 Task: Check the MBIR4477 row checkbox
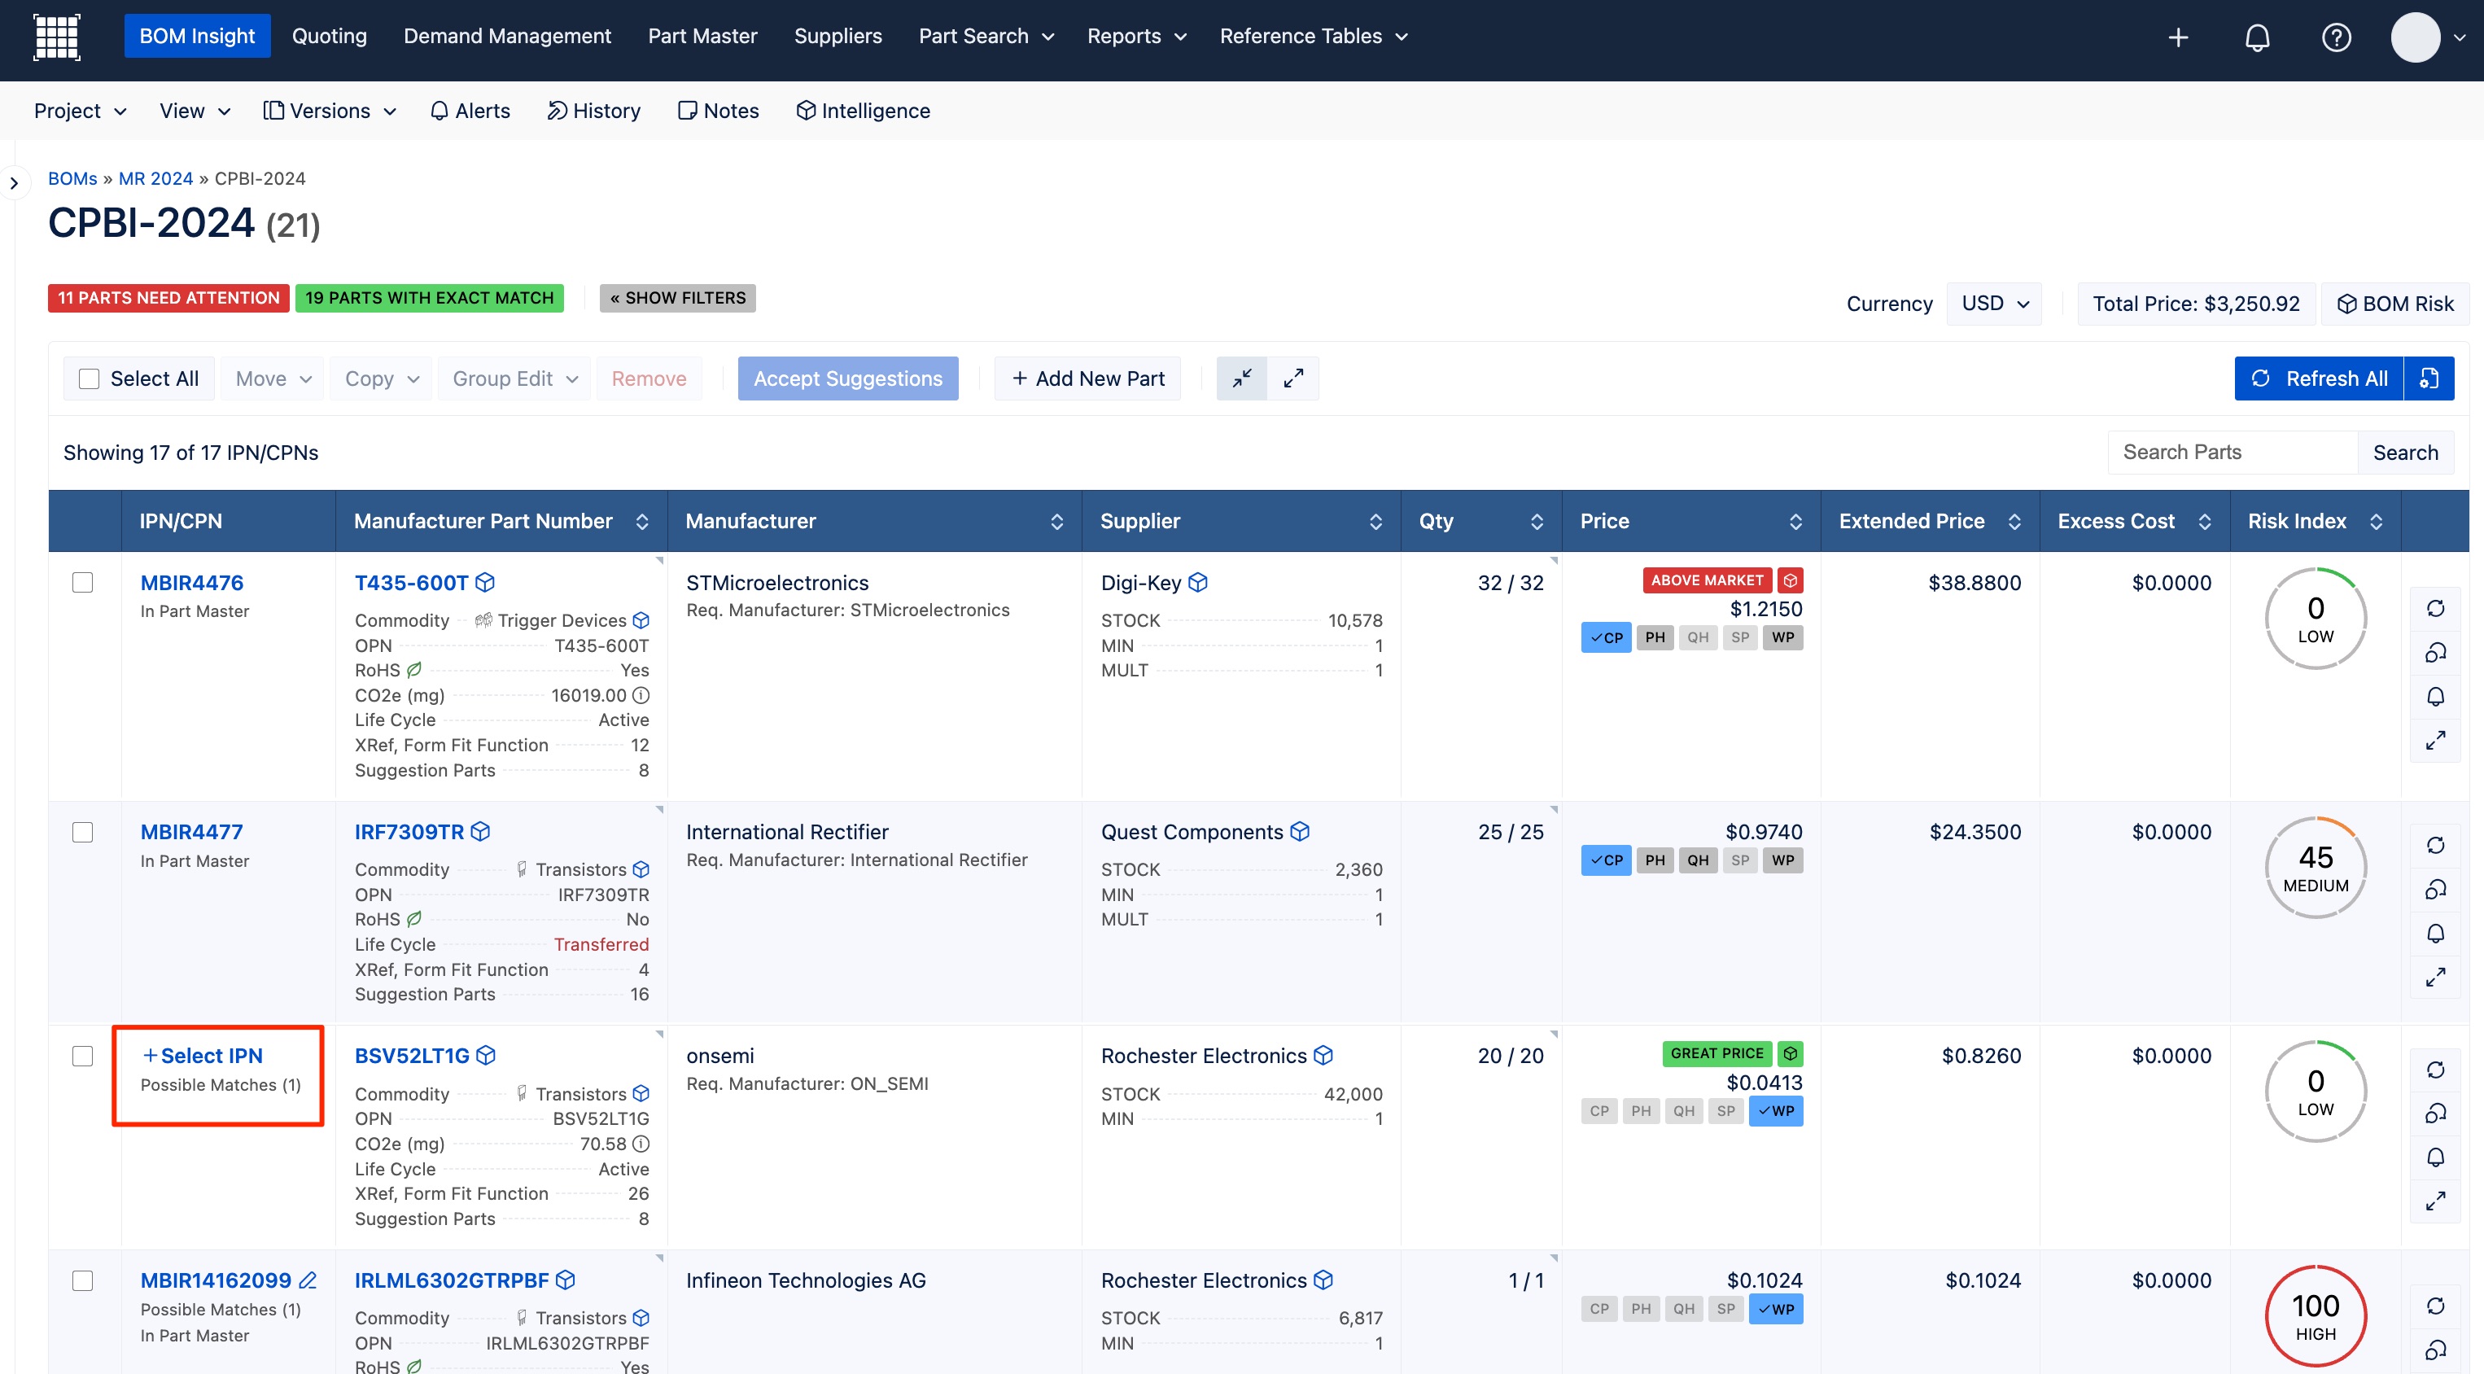(83, 832)
